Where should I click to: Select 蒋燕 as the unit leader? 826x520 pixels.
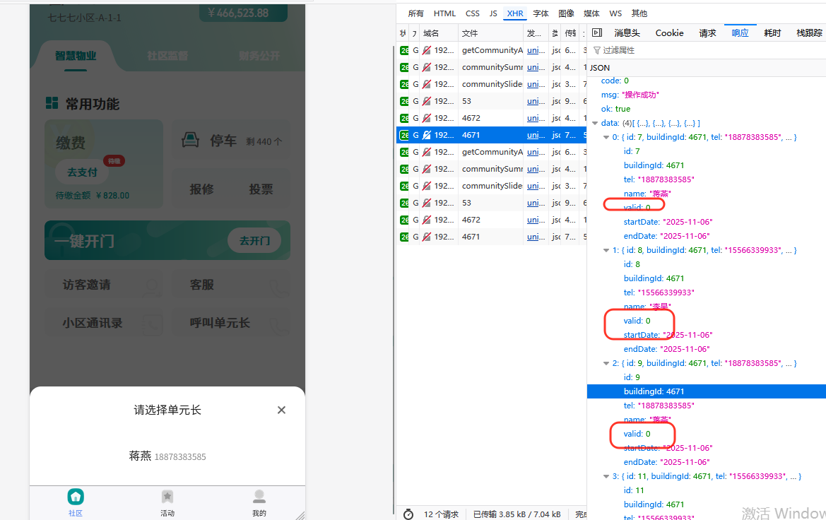167,456
